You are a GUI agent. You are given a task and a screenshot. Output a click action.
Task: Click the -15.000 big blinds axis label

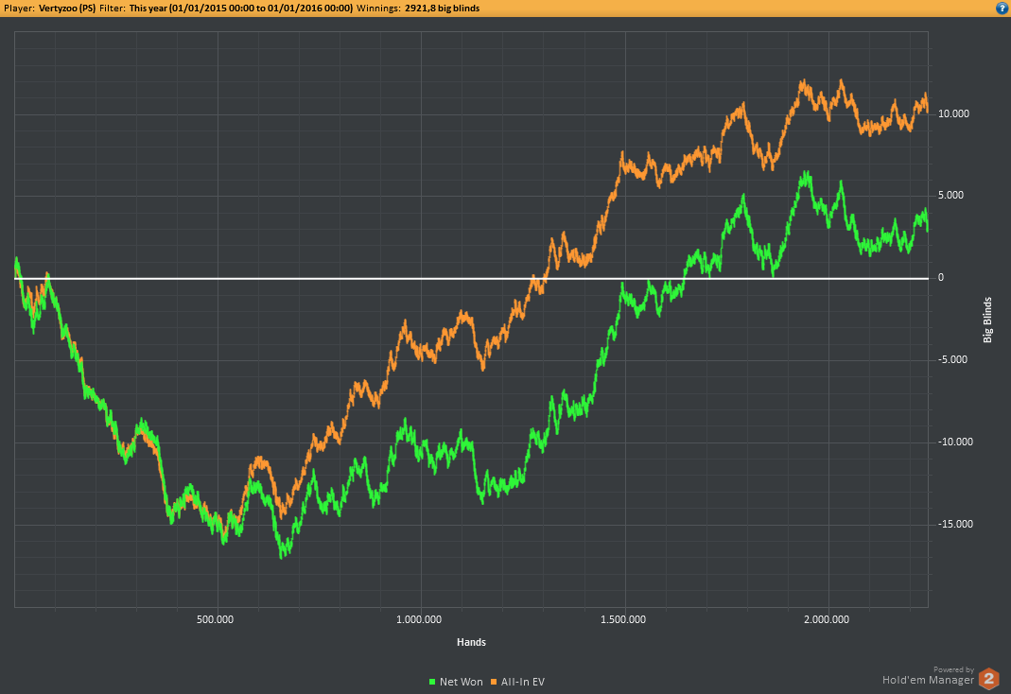pyautogui.click(x=955, y=525)
